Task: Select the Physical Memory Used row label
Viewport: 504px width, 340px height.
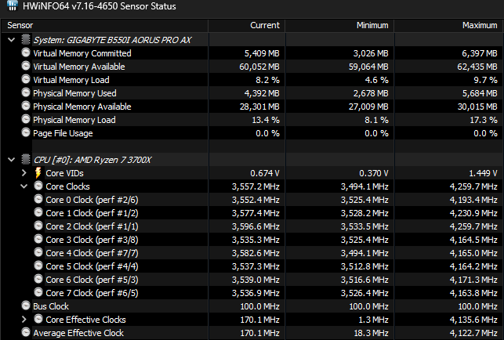Action: click(x=75, y=93)
